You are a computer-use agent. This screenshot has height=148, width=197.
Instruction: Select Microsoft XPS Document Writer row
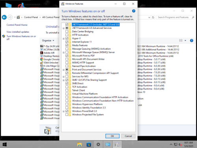(88, 59)
